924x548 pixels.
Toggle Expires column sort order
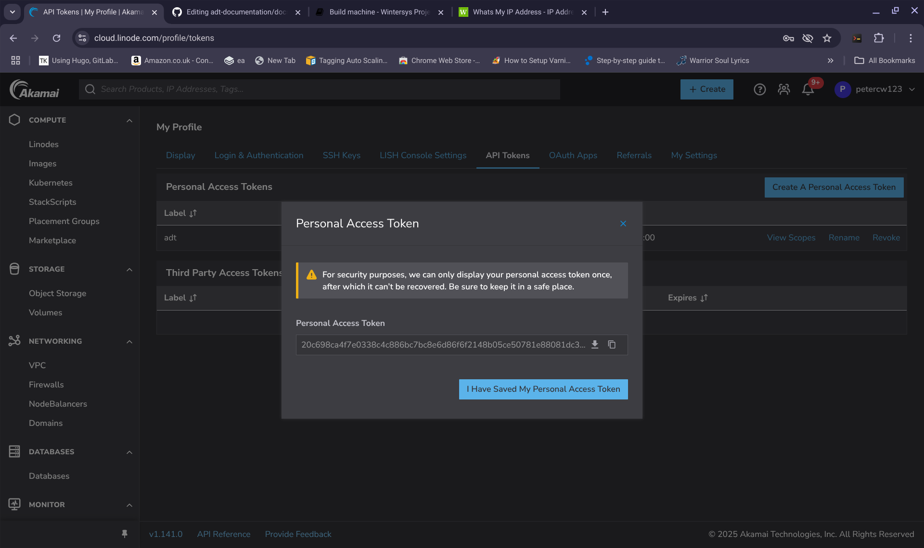coord(687,298)
